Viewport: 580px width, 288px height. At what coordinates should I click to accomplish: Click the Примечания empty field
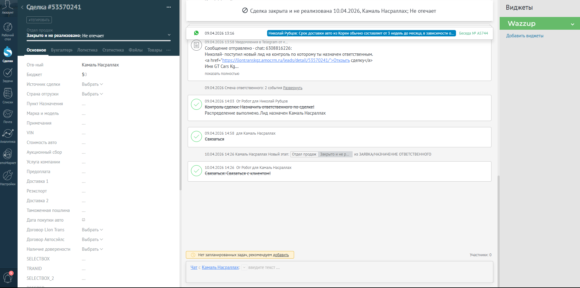(84, 123)
